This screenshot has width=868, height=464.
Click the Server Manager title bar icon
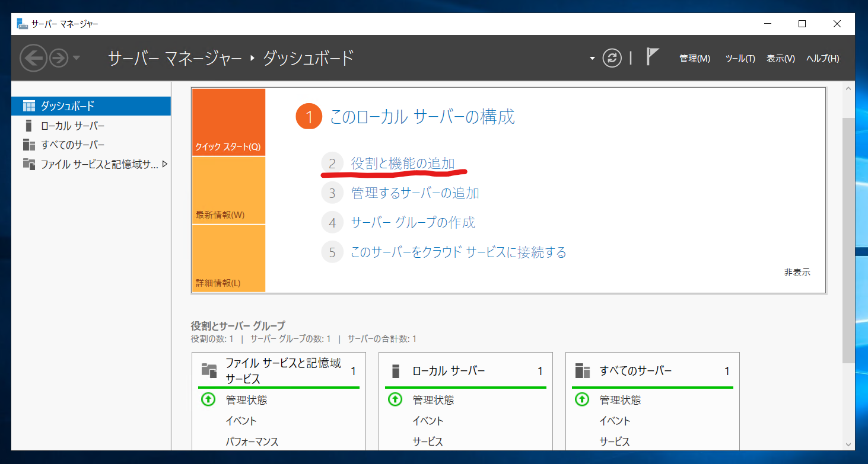[22, 24]
